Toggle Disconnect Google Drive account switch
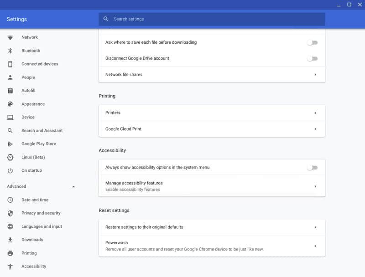This screenshot has width=365, height=277. 312,59
